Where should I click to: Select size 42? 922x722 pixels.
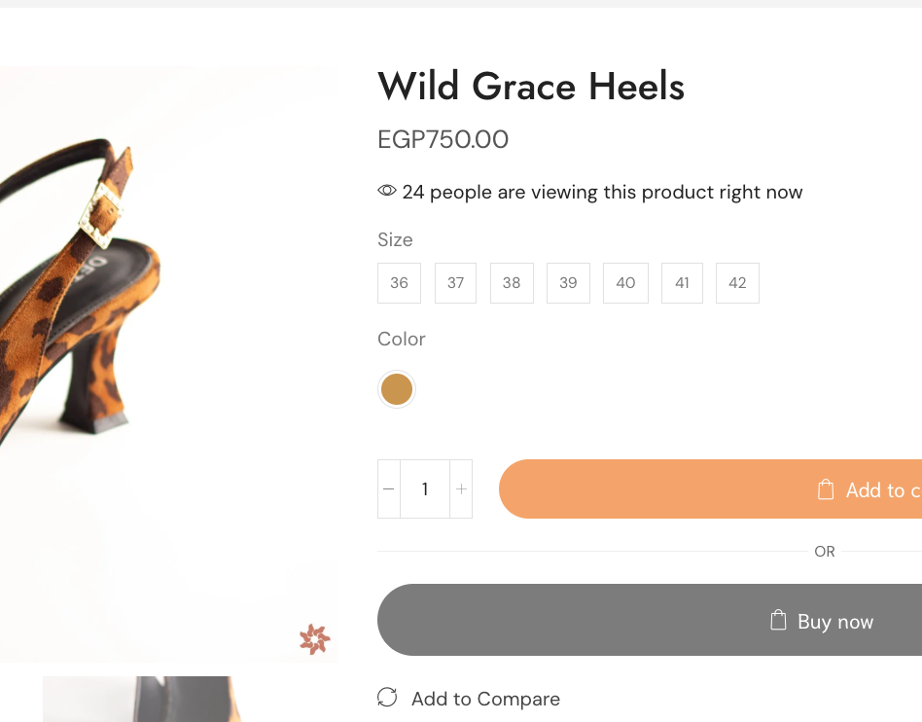(737, 283)
